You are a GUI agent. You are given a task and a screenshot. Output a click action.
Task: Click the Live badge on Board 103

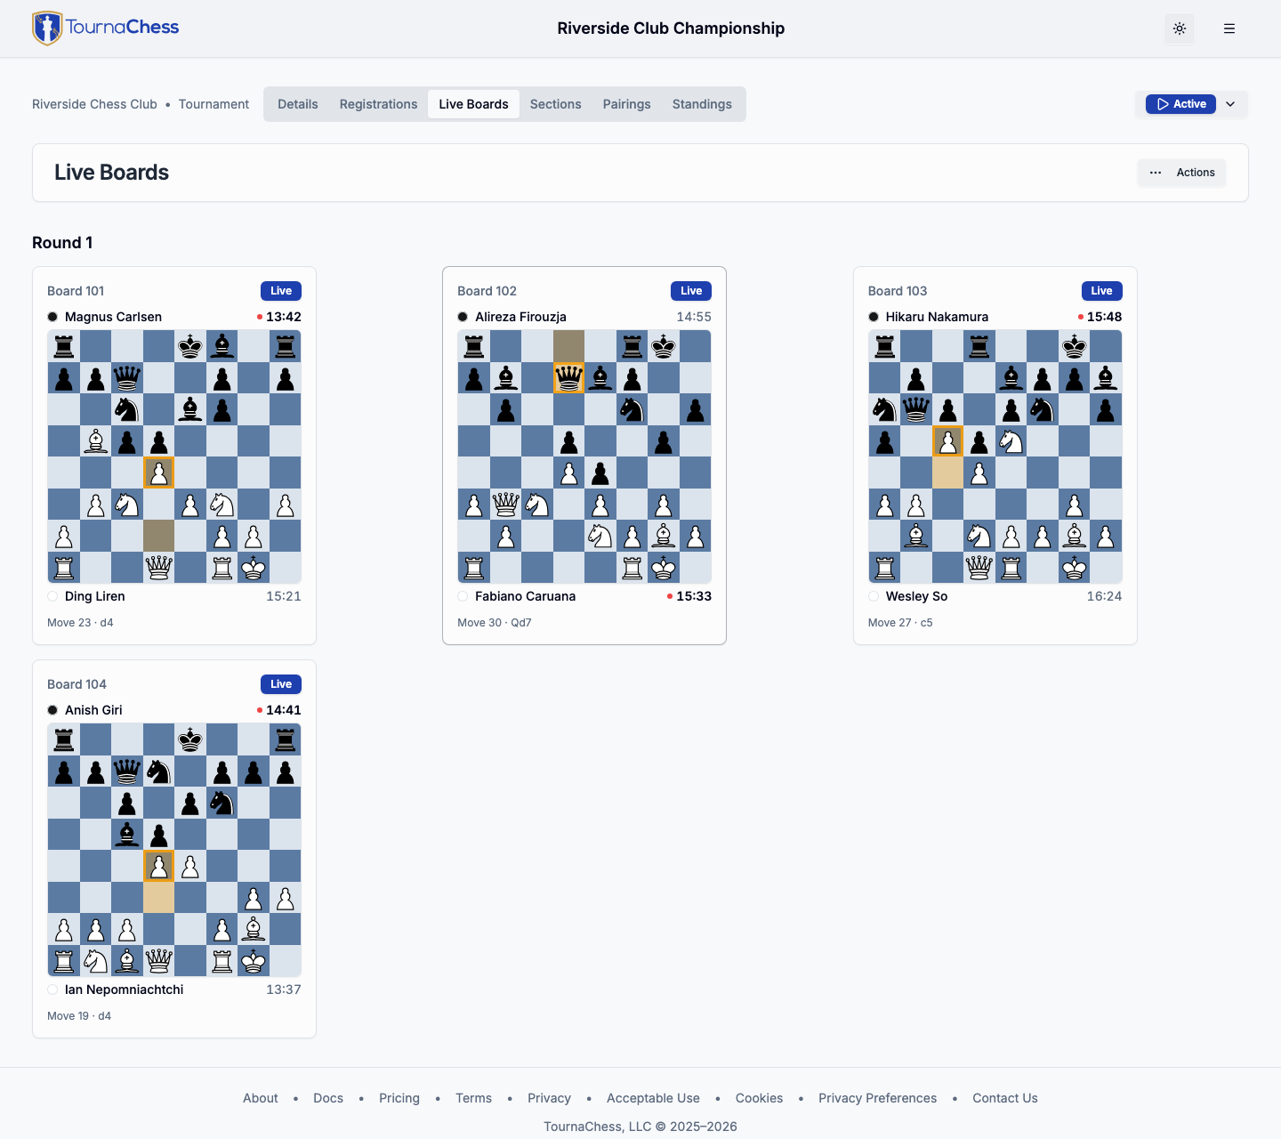(1101, 291)
